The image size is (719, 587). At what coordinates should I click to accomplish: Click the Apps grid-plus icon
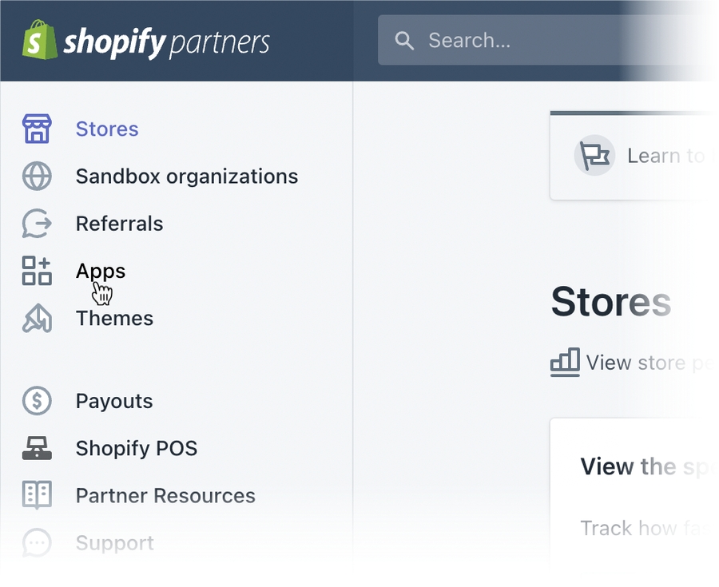coord(37,271)
